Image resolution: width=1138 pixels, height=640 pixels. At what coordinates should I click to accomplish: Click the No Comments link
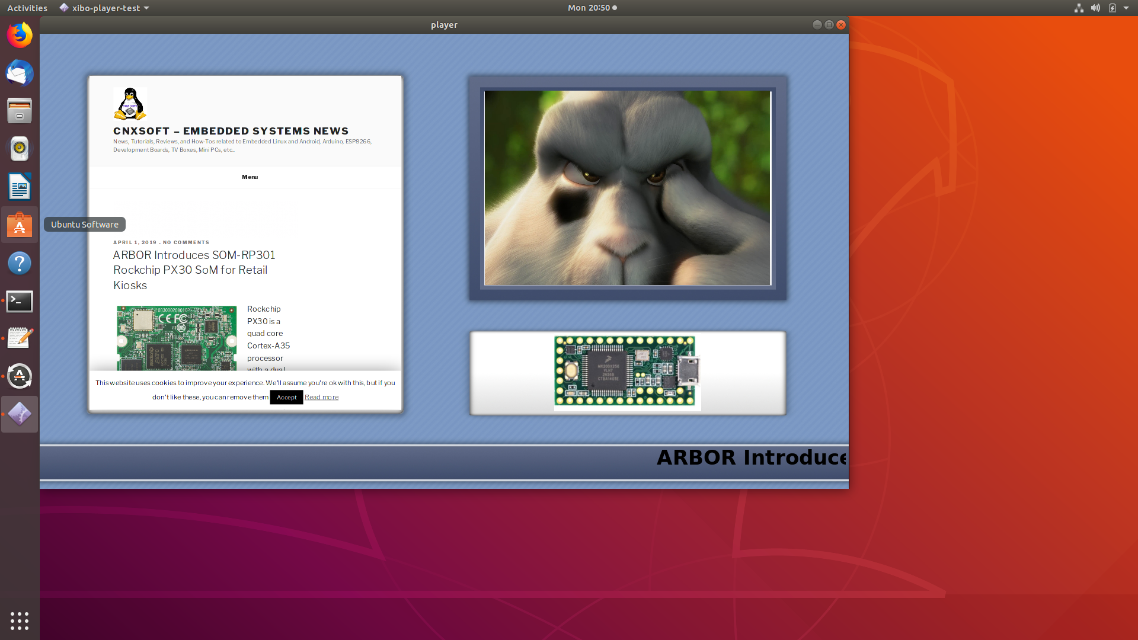(x=186, y=242)
